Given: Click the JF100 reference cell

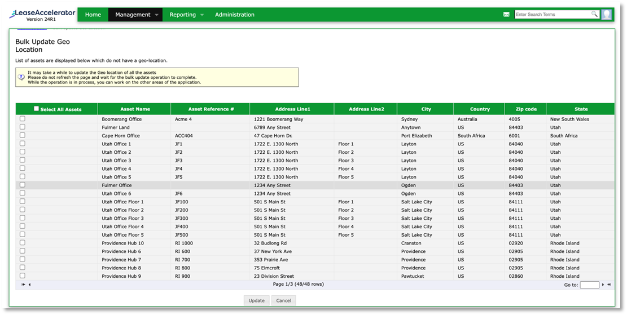Looking at the screenshot, I should click(x=182, y=202).
